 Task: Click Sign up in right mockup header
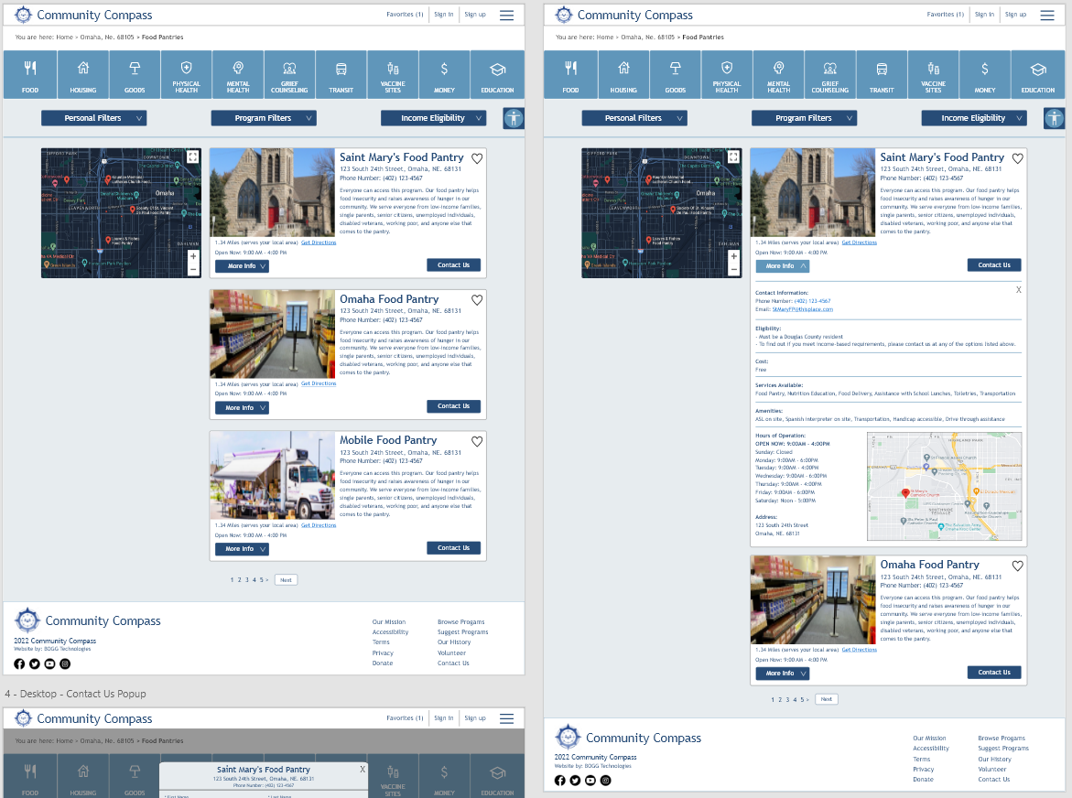coord(1015,15)
